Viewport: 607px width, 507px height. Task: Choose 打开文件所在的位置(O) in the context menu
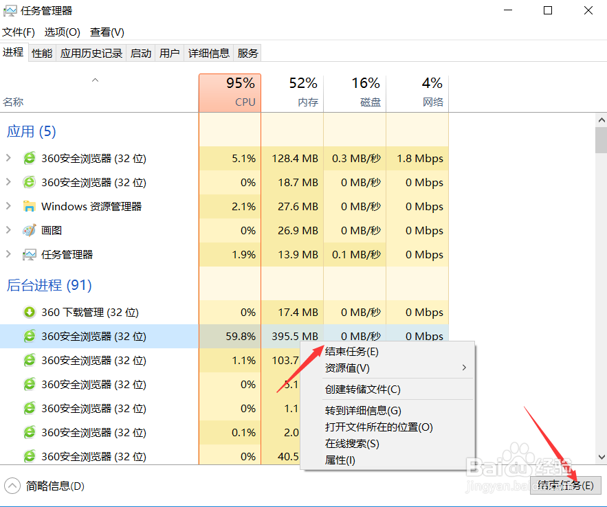(388, 427)
